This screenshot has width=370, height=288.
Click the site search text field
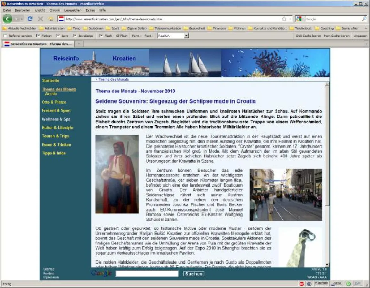point(147,274)
